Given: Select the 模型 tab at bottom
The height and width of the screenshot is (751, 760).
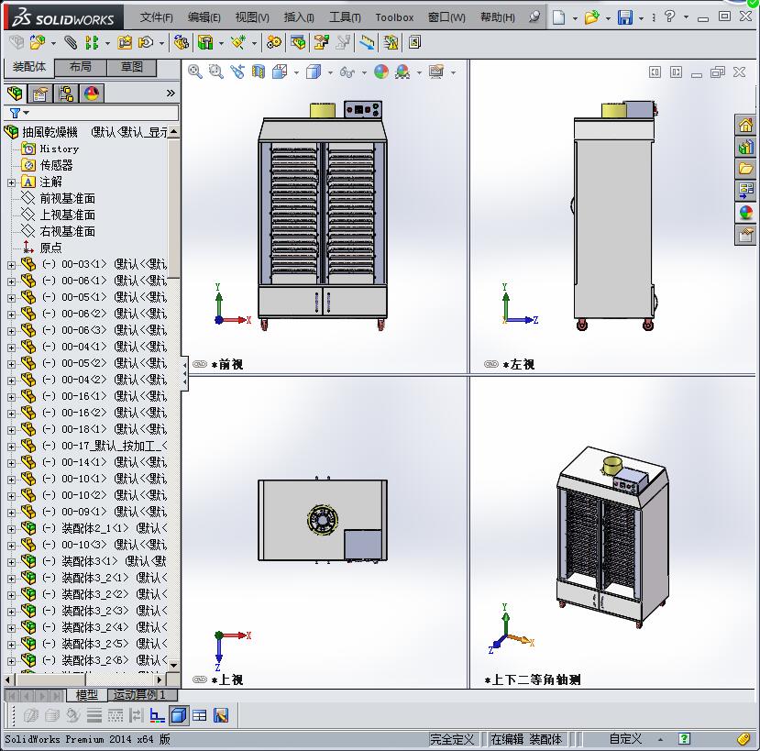Looking at the screenshot, I should click(x=87, y=695).
